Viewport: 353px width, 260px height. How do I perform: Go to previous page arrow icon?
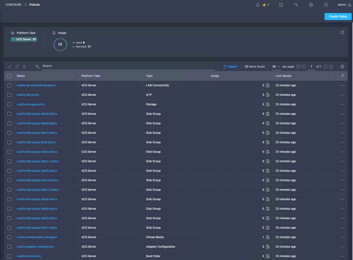(304, 67)
